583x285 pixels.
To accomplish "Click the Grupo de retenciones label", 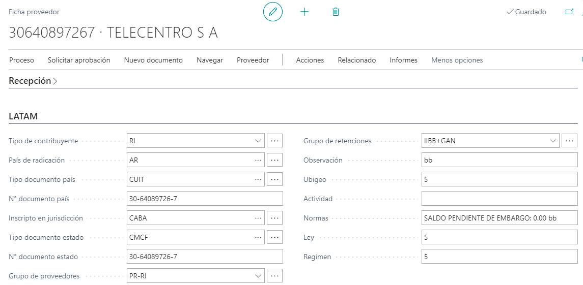I will 337,141.
